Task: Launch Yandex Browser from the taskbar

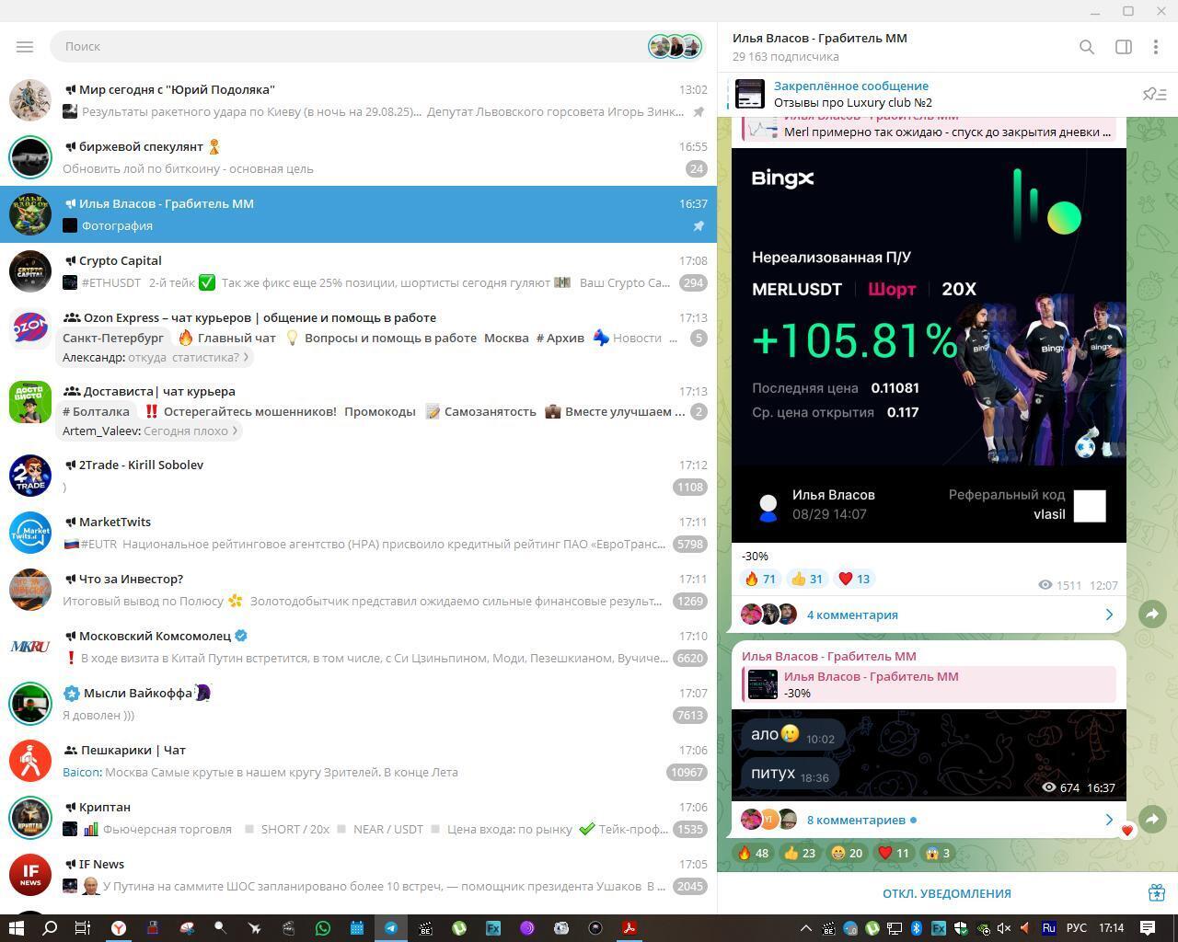Action: point(118,928)
